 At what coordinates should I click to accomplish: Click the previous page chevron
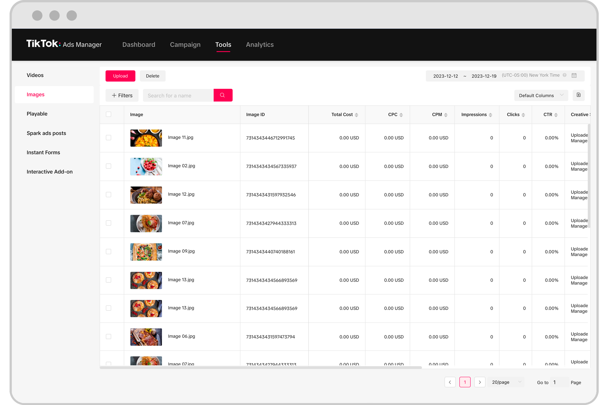450,382
